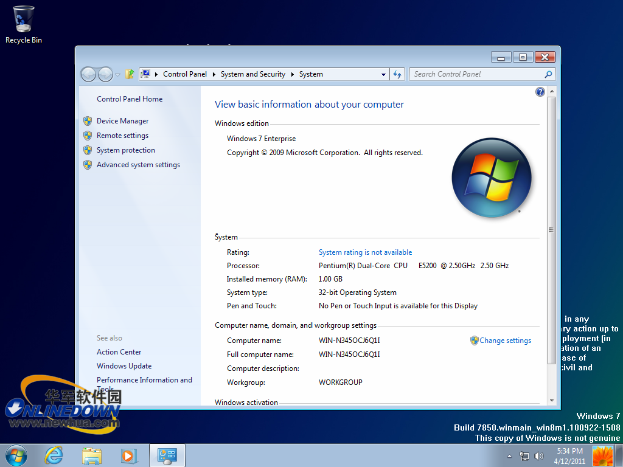This screenshot has width=623, height=467.
Task: Click shield icon beside Advanced system settings
Action: (x=88, y=165)
